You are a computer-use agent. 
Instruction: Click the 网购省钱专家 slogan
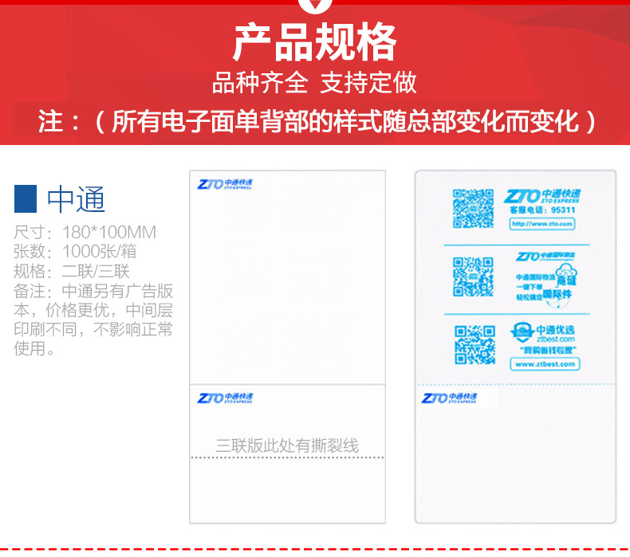pyautogui.click(x=548, y=350)
